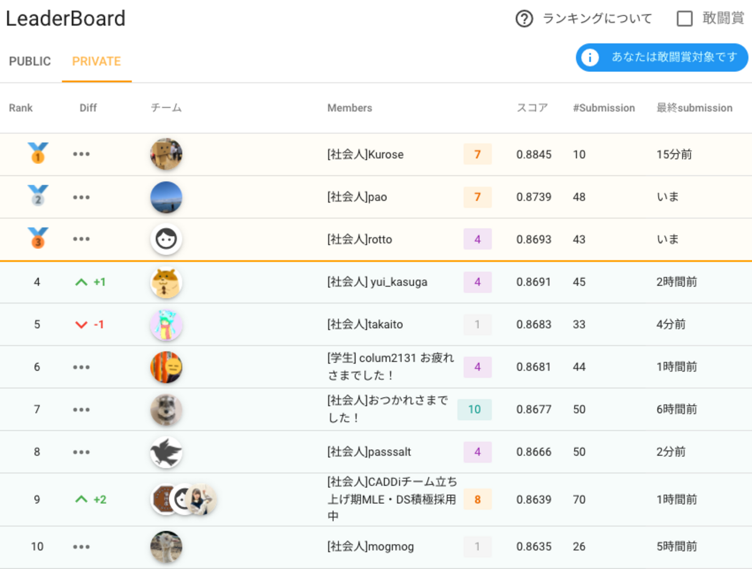
Task: Click the teal 10 badge on rank 7
Action: (x=474, y=409)
